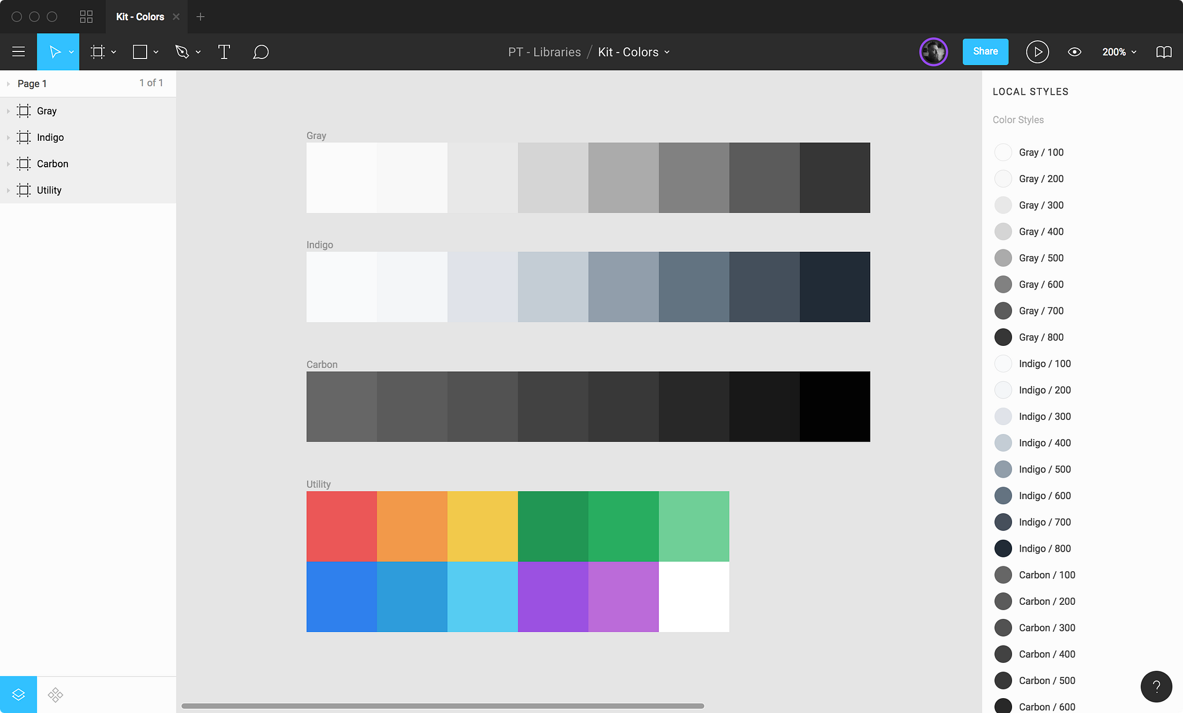Select the Frame tool
This screenshot has height=713, width=1183.
pos(98,51)
